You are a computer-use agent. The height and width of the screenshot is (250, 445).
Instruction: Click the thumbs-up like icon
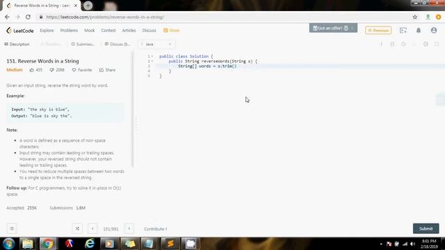32,70
